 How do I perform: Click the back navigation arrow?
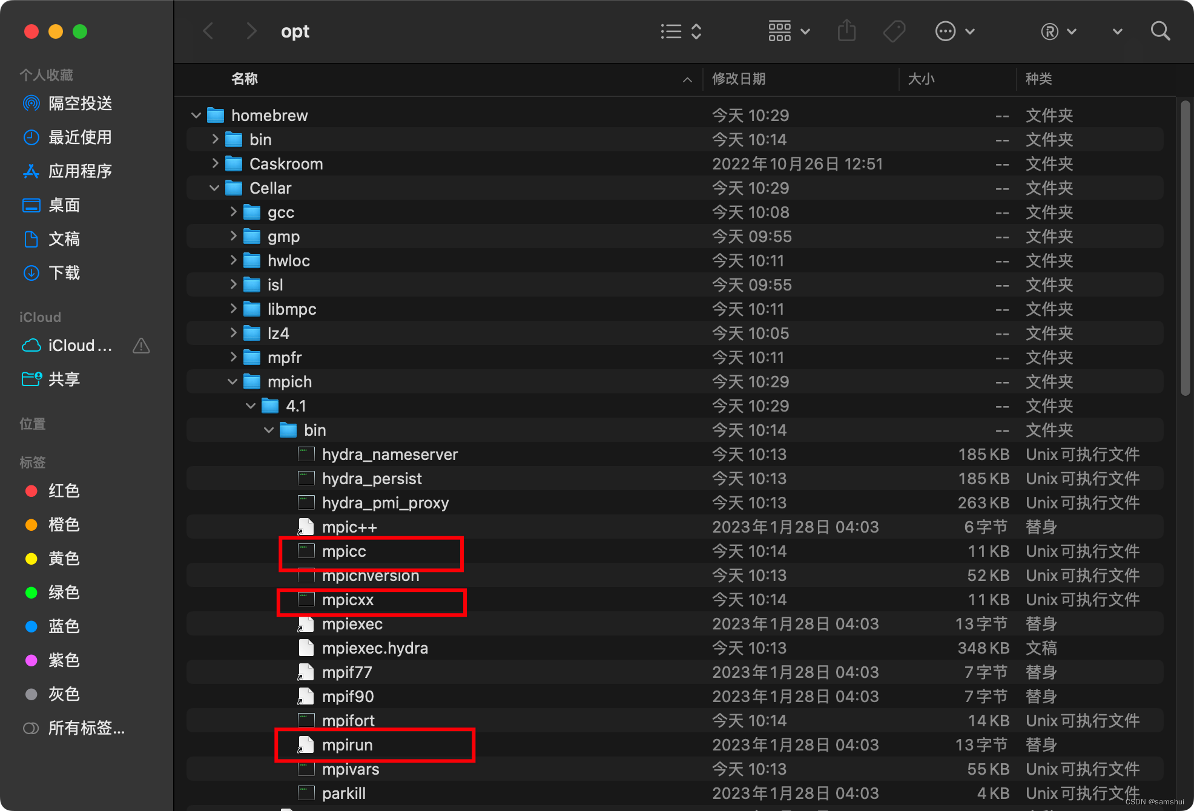pos(208,31)
